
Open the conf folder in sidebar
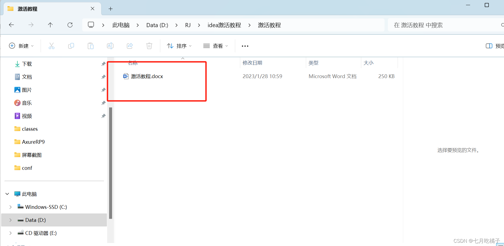27,168
